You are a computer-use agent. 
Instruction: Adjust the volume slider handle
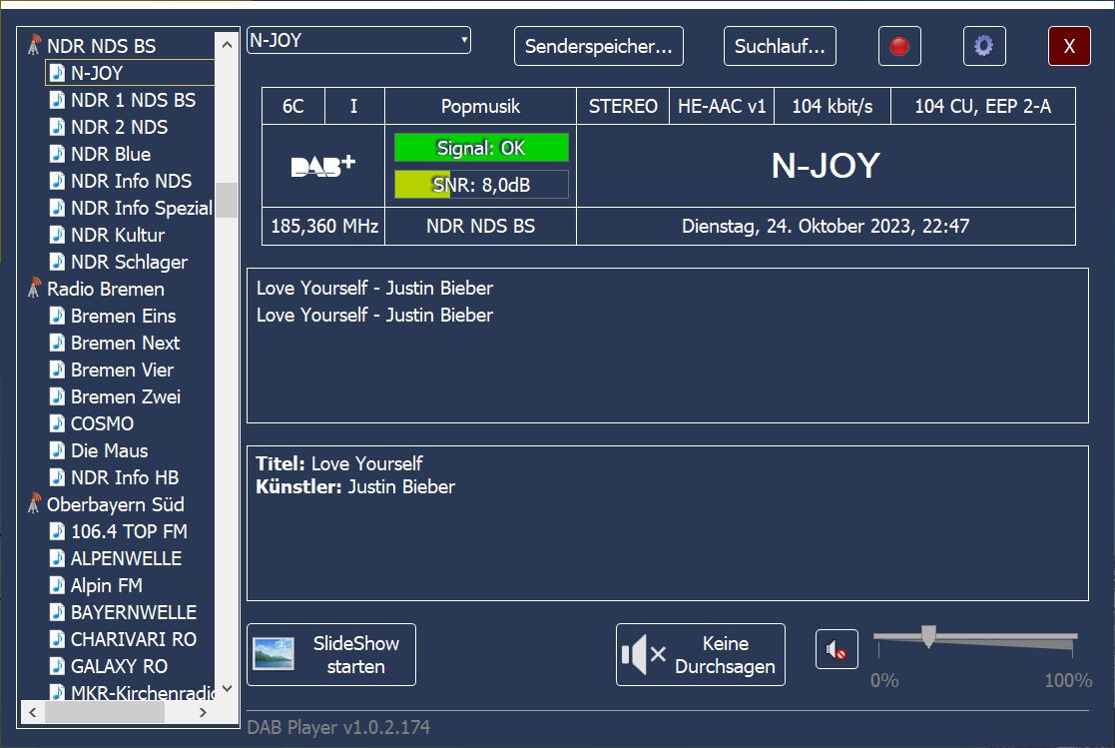[x=928, y=635]
